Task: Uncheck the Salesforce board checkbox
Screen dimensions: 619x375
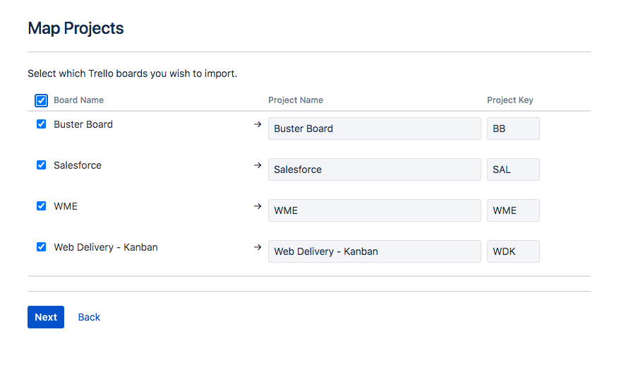Action: [41, 165]
